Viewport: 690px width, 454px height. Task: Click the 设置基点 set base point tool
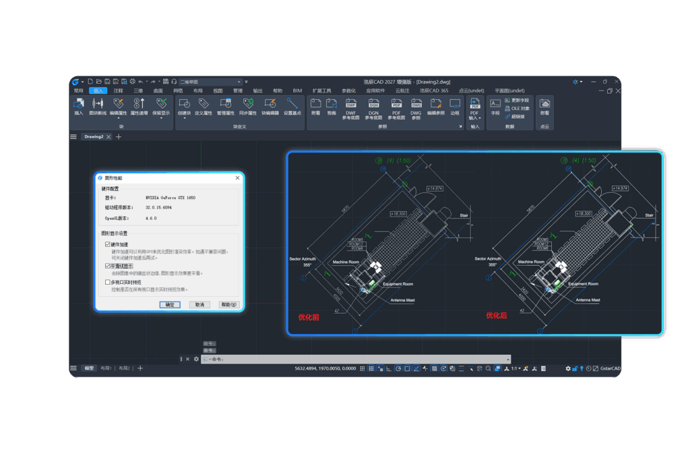tap(292, 107)
